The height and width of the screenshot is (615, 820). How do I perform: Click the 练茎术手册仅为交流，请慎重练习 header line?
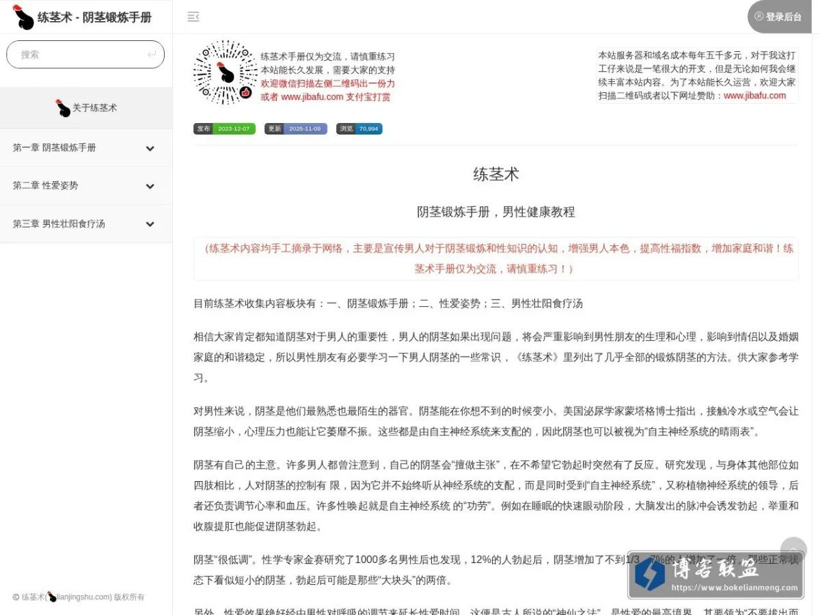pyautogui.click(x=327, y=57)
